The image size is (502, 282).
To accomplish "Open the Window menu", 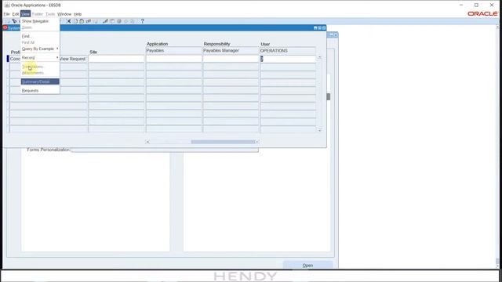I will click(x=64, y=14).
